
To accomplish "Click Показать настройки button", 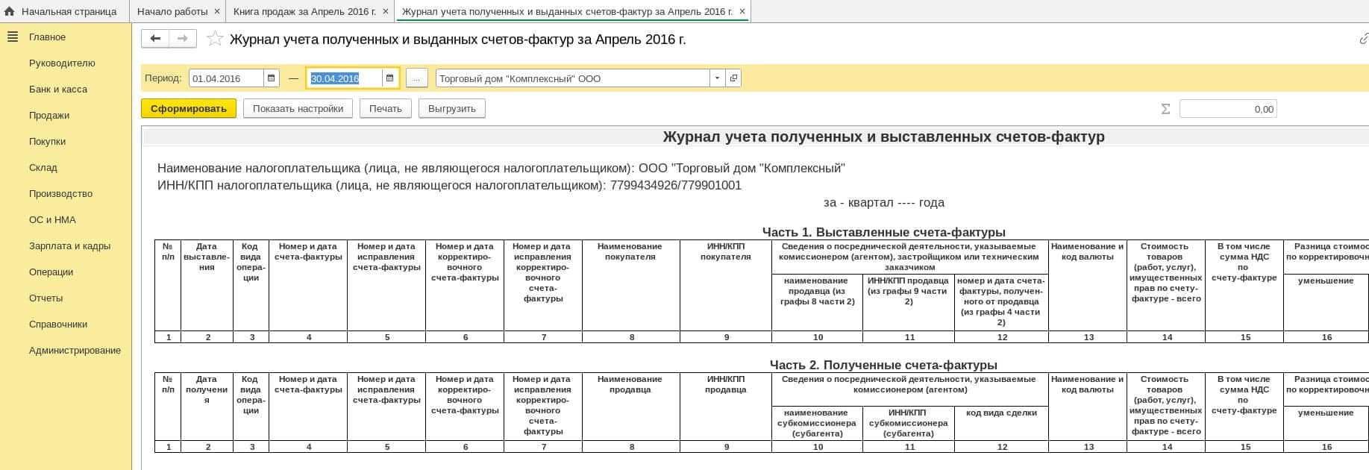I will coord(298,108).
